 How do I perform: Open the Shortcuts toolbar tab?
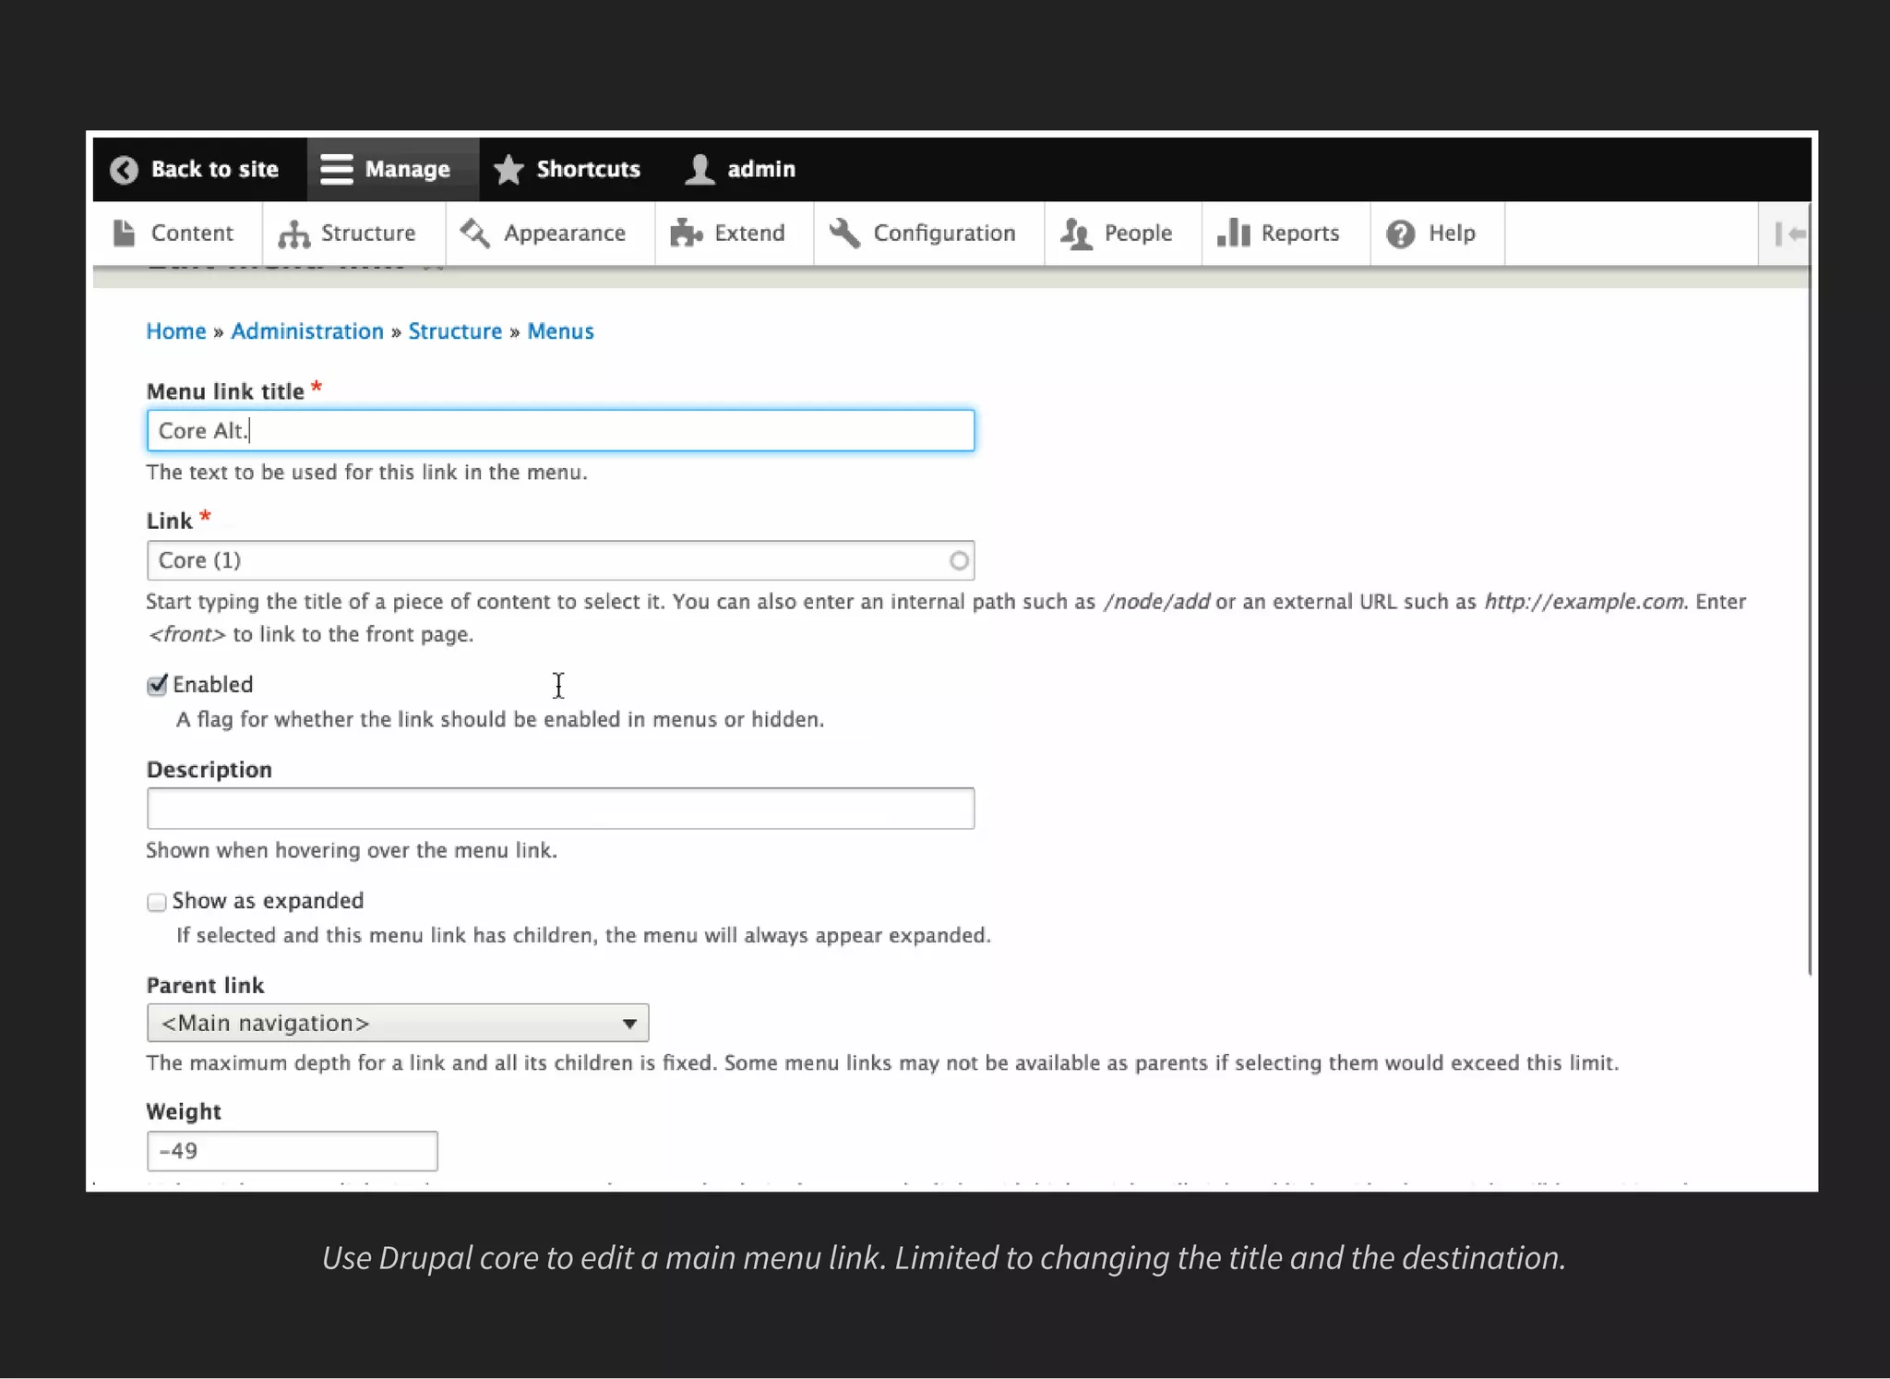tap(567, 170)
